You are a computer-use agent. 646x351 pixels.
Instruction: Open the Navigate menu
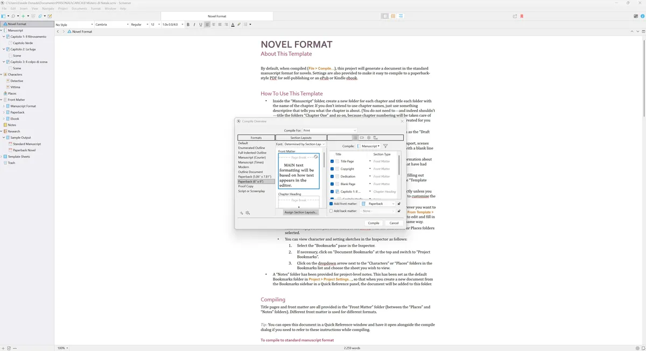click(x=48, y=9)
